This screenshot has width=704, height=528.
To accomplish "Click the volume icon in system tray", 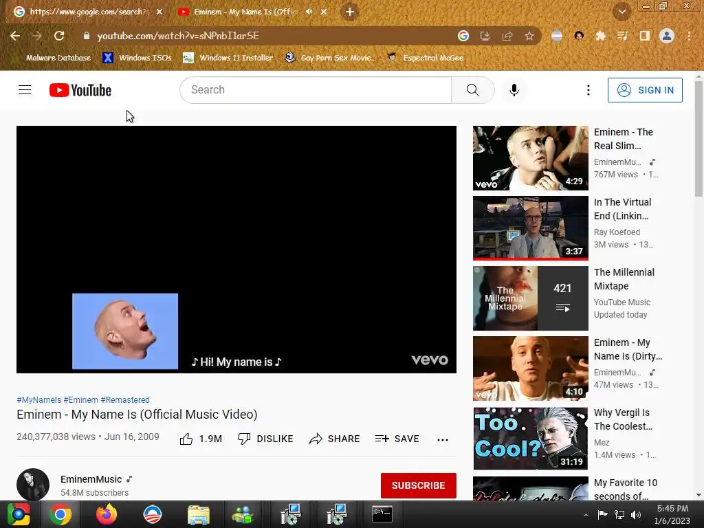I will 636,514.
